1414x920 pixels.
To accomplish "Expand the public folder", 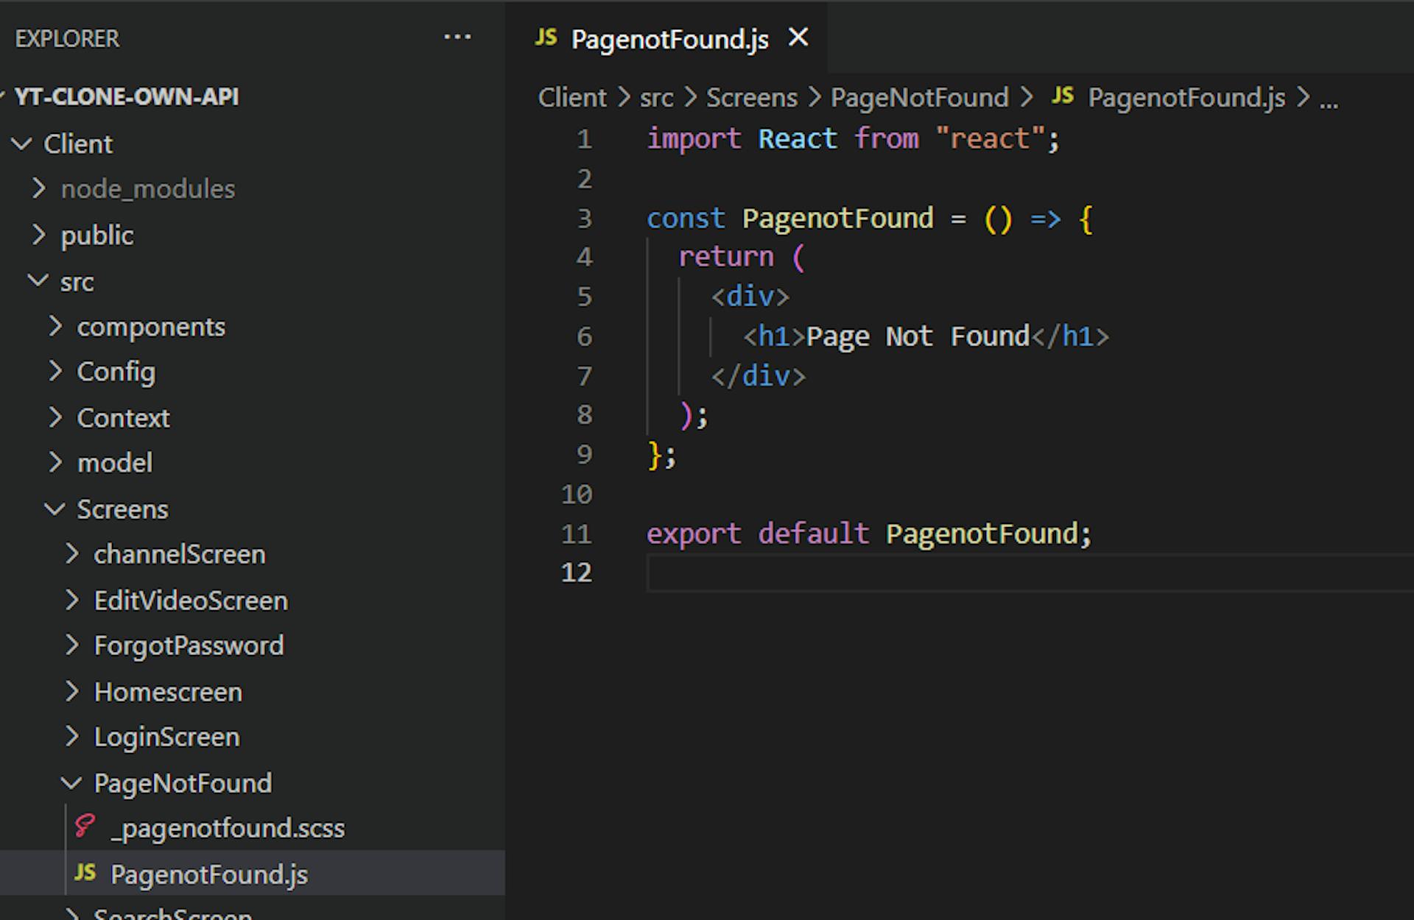I will click(39, 236).
